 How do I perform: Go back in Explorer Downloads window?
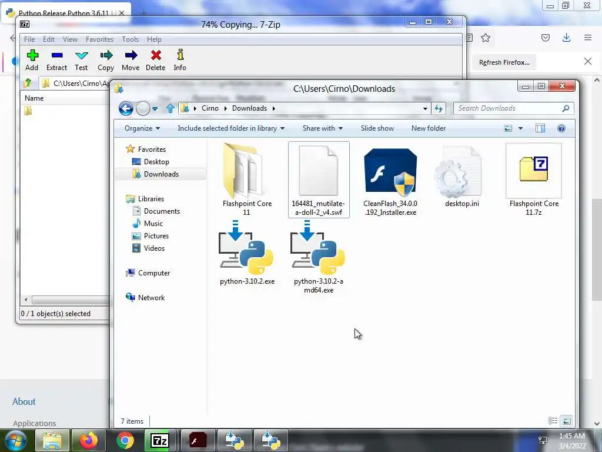pos(126,108)
